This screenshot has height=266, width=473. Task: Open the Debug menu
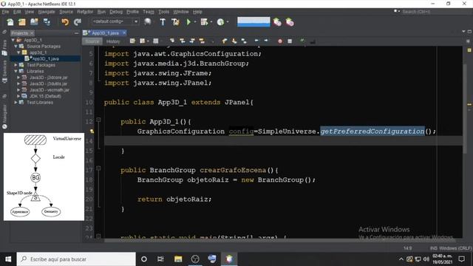[116, 12]
